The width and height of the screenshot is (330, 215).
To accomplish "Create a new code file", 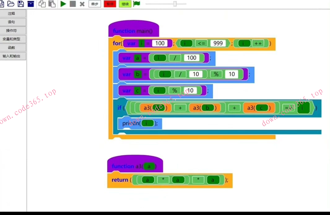I will (2, 4).
